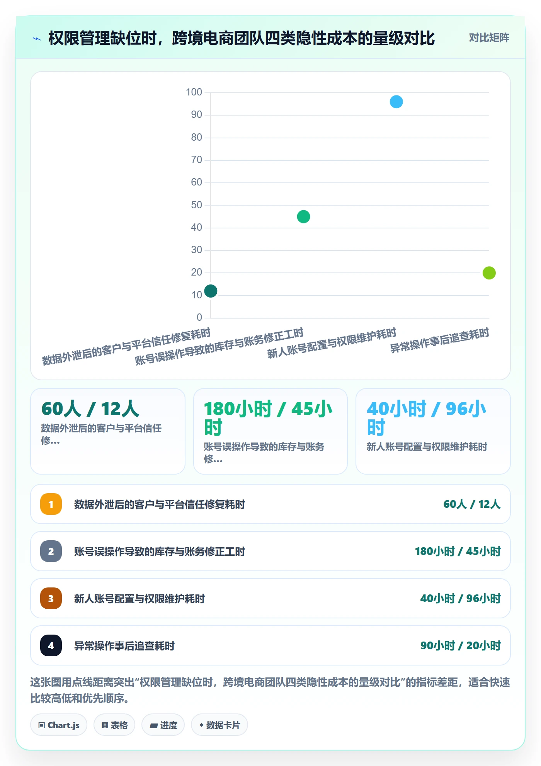This screenshot has height=766, width=541.
Task: Click the dark navy rank 4 badge
Action: [51, 645]
